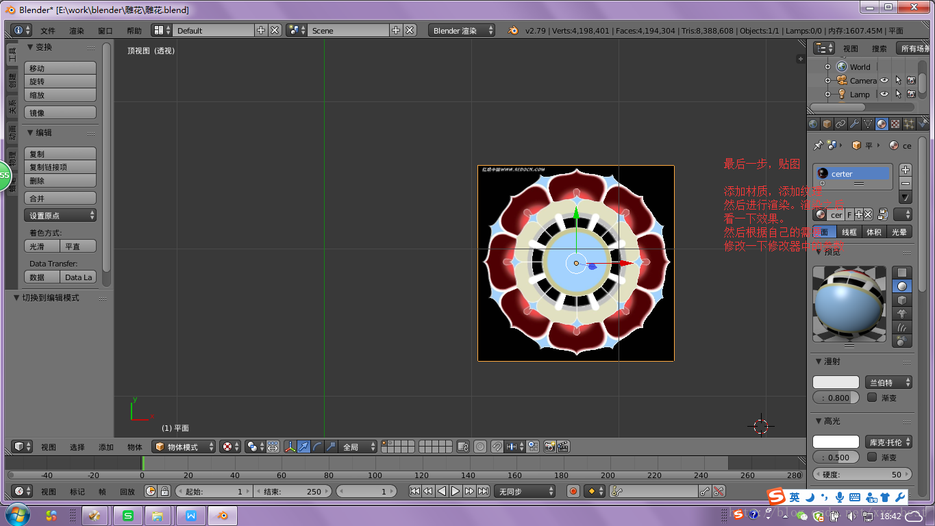Switch to the Wire material type tab
935x526 pixels.
[x=849, y=232]
